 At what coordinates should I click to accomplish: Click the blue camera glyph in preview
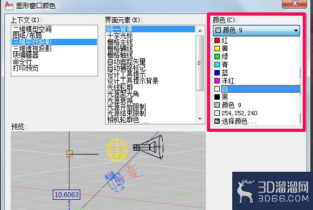[x=115, y=181]
